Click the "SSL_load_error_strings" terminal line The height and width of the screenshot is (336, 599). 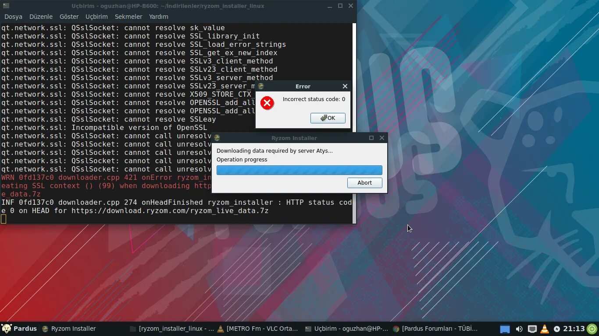143,45
